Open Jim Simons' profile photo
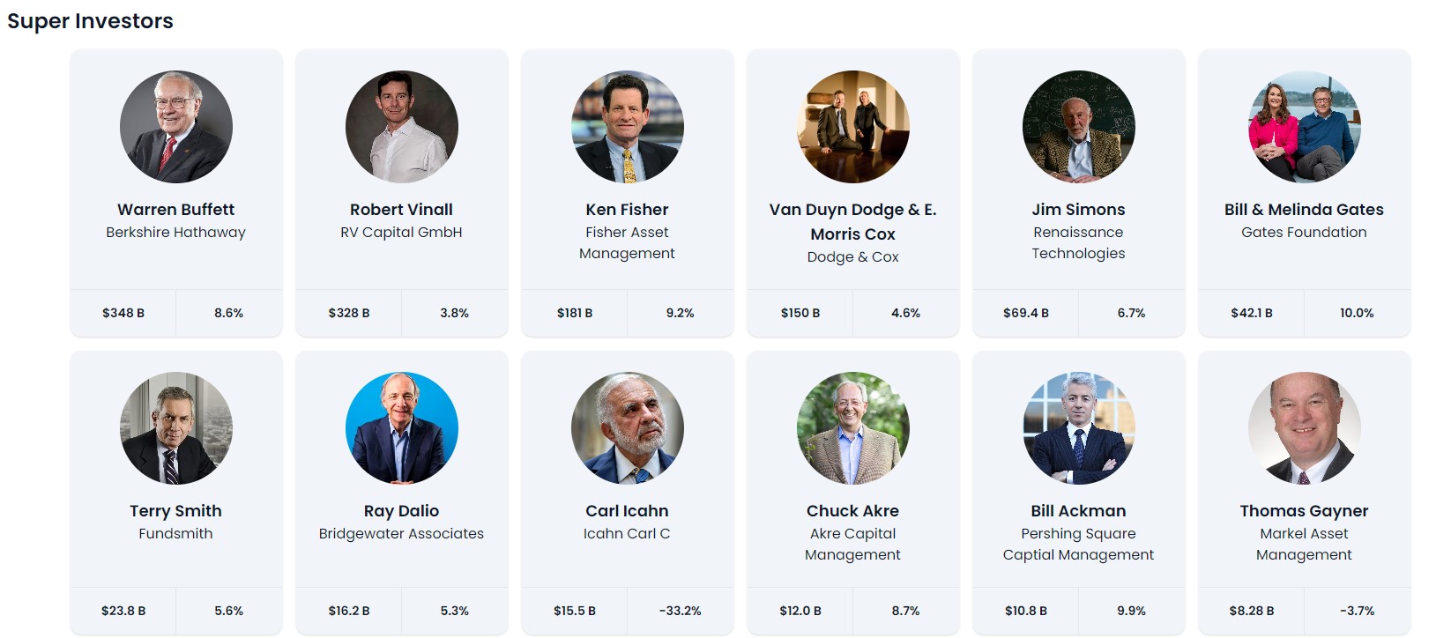 pos(1079,127)
